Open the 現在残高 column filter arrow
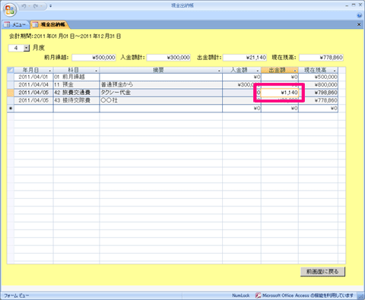The height and width of the screenshot is (300, 365). 335,71
